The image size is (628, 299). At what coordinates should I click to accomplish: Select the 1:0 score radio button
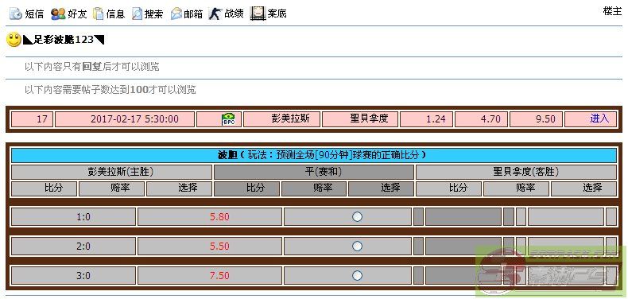click(357, 217)
